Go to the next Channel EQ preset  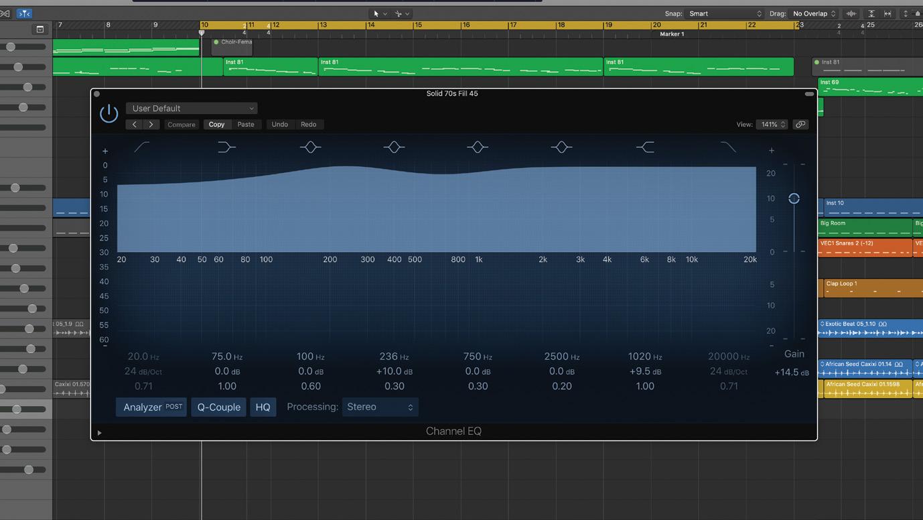click(x=151, y=125)
